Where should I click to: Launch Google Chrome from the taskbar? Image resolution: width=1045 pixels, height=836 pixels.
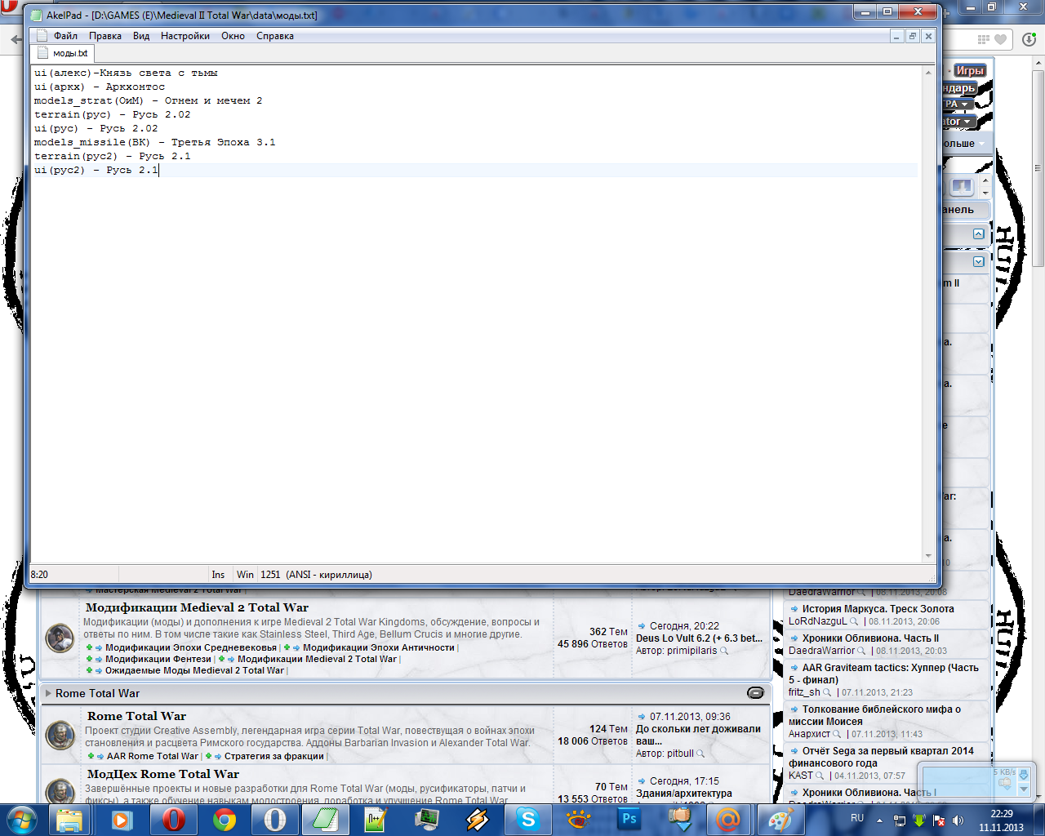(x=224, y=819)
